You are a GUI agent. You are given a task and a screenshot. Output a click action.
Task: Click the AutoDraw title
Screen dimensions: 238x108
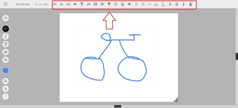coord(22,4)
